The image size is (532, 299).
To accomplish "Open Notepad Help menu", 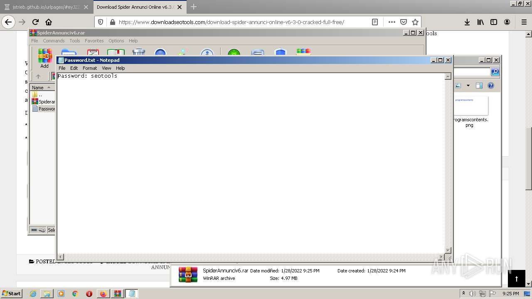I will pos(120,68).
